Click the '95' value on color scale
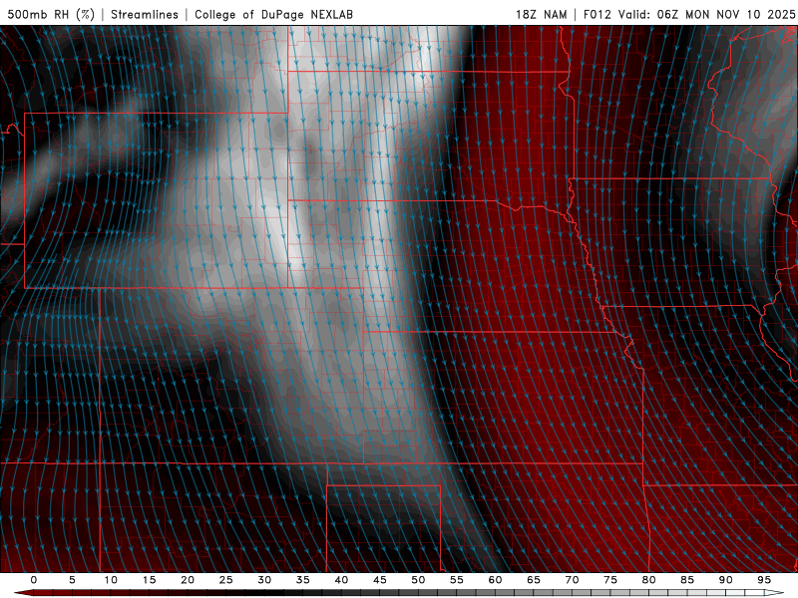798x598 pixels. click(764, 580)
